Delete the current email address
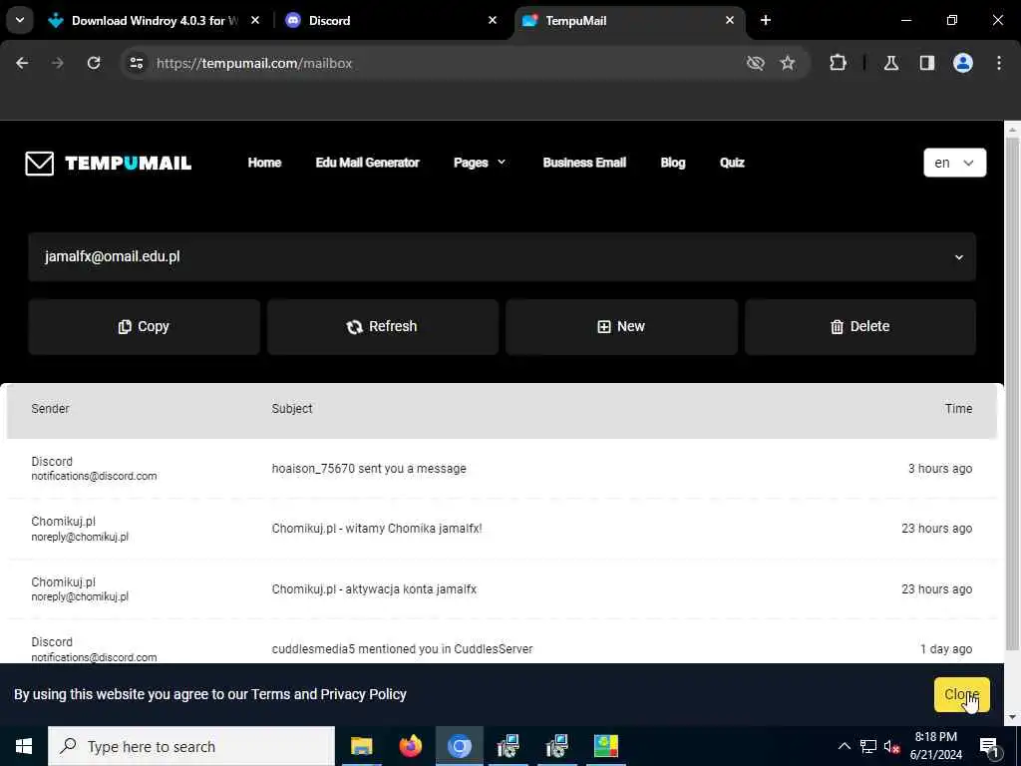 (x=860, y=326)
